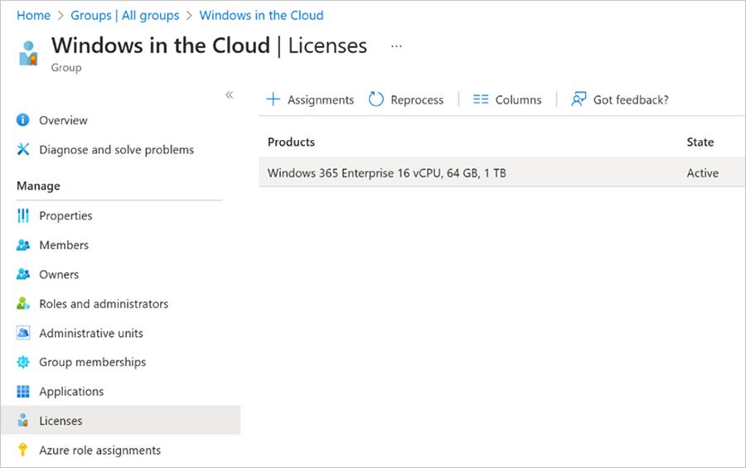Open the ellipsis more options menu
The width and height of the screenshot is (746, 468).
click(396, 46)
